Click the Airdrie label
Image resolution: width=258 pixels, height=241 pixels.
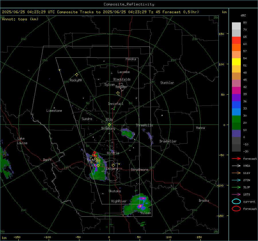click(113, 153)
